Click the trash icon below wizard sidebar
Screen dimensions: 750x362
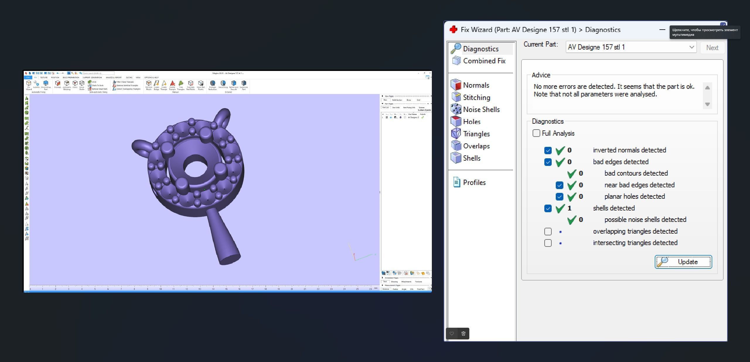(x=463, y=334)
